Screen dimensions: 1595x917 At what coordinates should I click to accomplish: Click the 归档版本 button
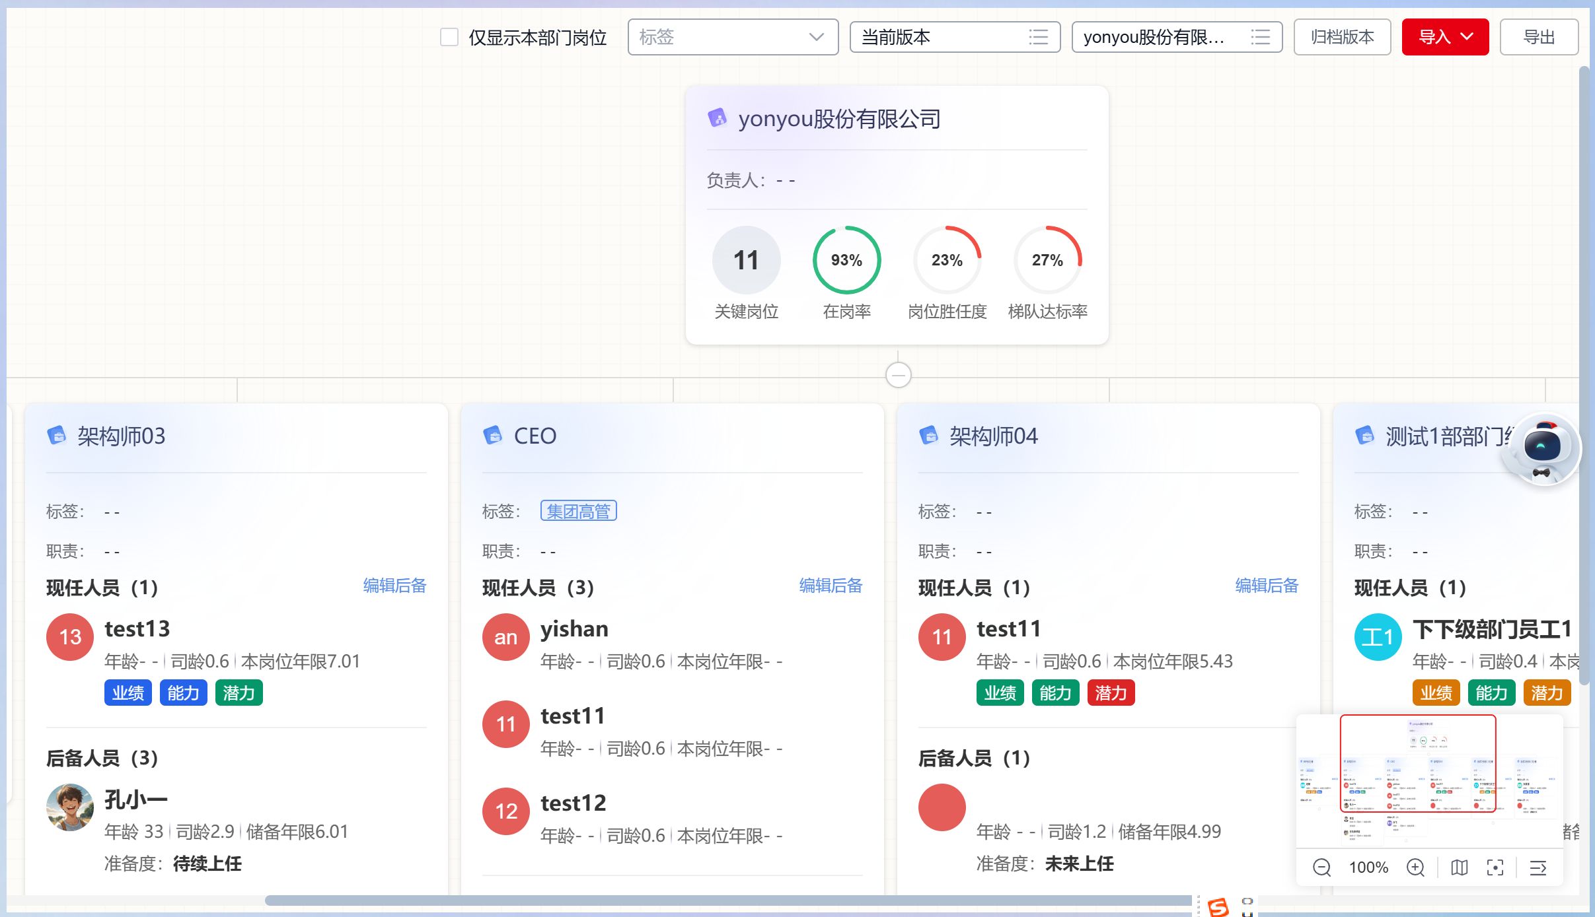pos(1342,37)
